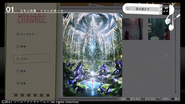
Task: Step to previous track with up arrow
Action: (161, 6)
